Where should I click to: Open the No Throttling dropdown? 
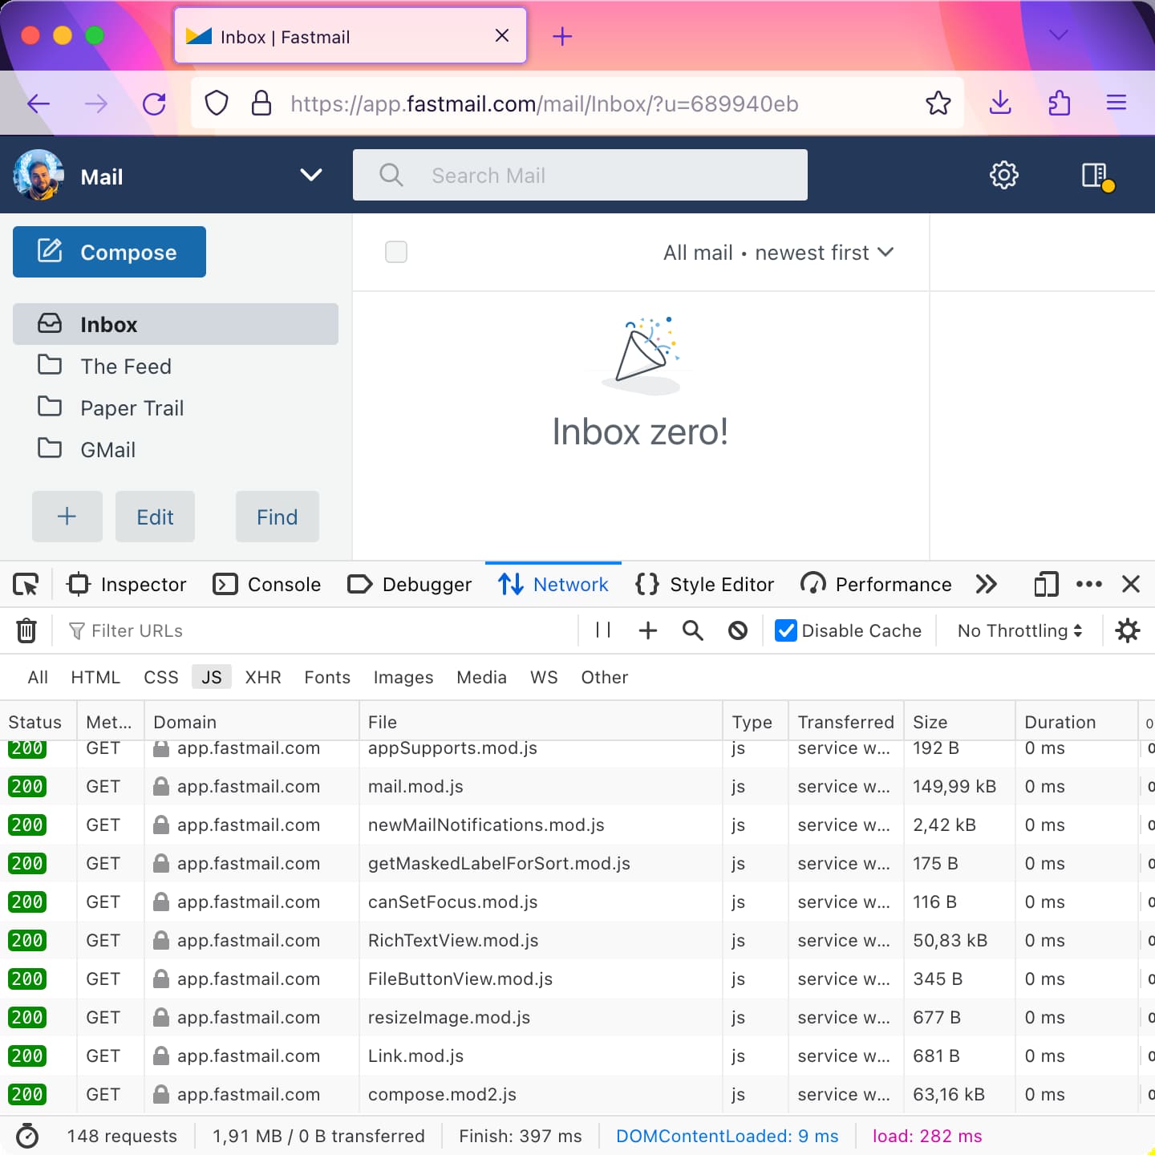1019,630
